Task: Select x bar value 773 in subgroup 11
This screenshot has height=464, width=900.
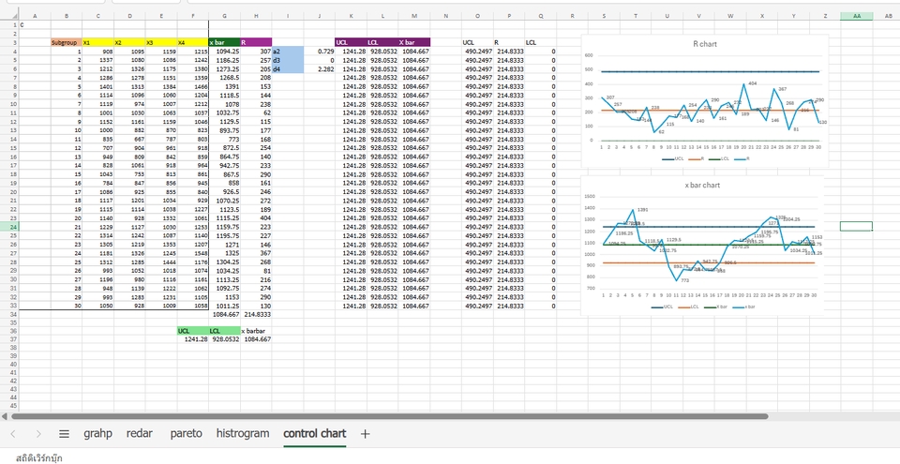Action: [x=224, y=140]
